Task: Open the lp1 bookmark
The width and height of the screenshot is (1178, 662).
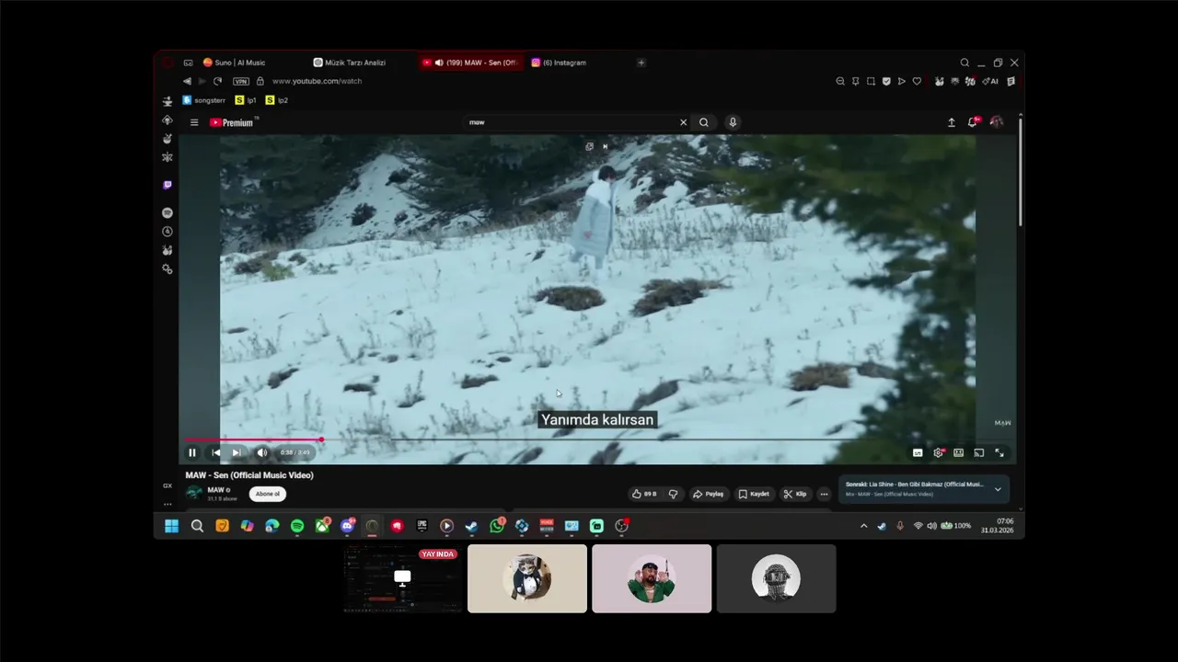Action: (x=246, y=100)
